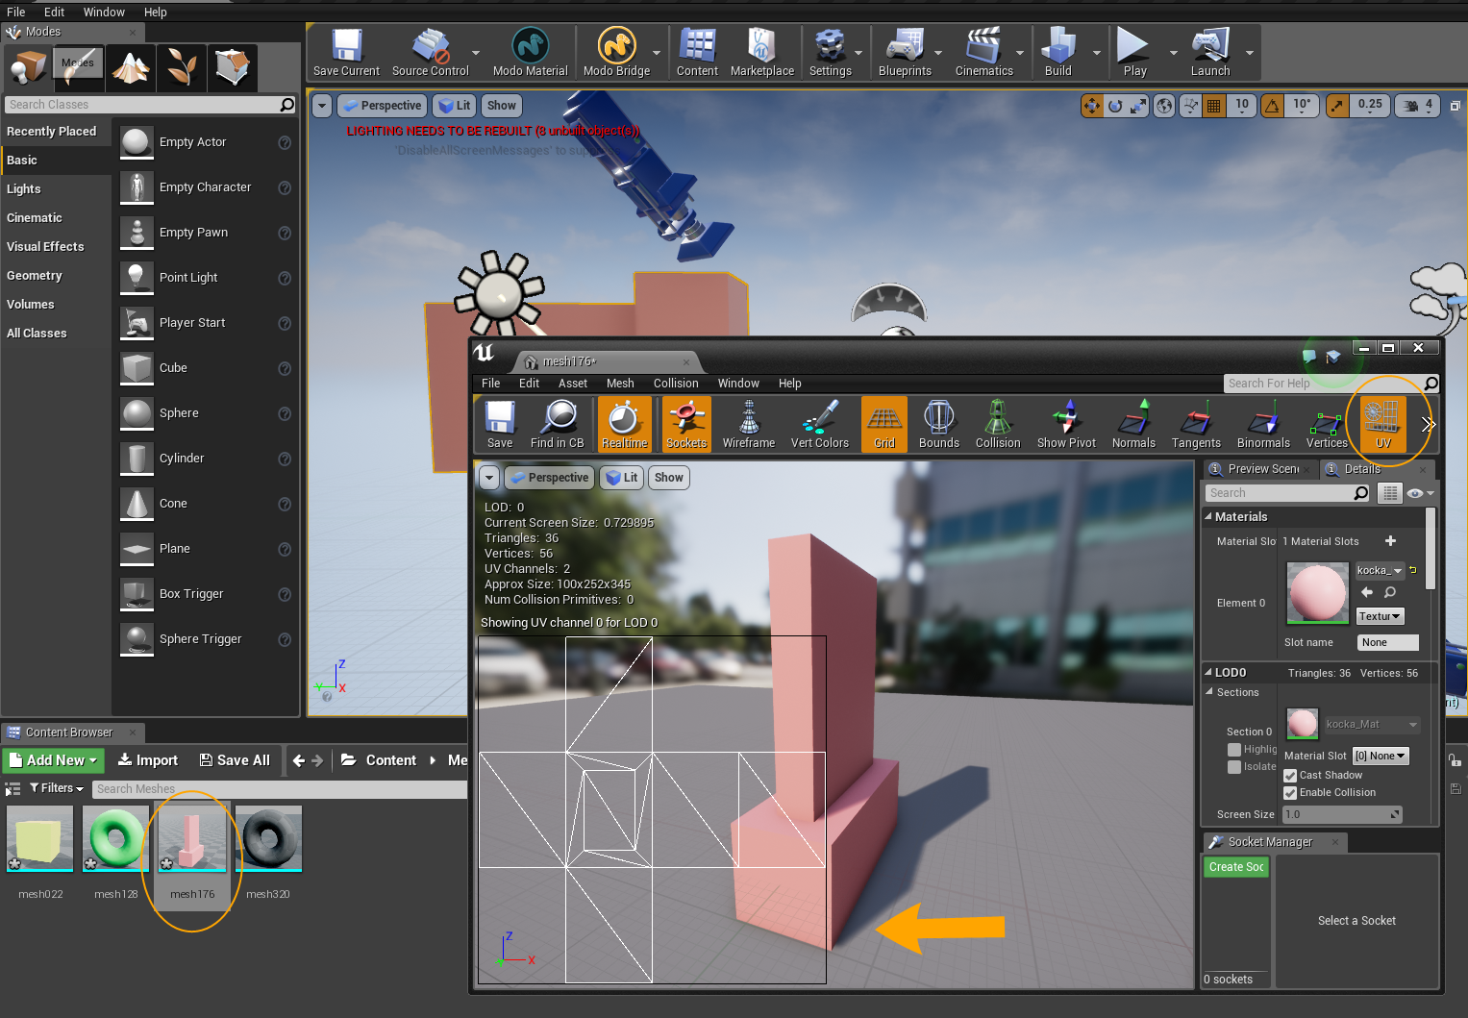Screen dimensions: 1468x1018
Task: Open the Collision menu in mesh editor
Action: 675,384
